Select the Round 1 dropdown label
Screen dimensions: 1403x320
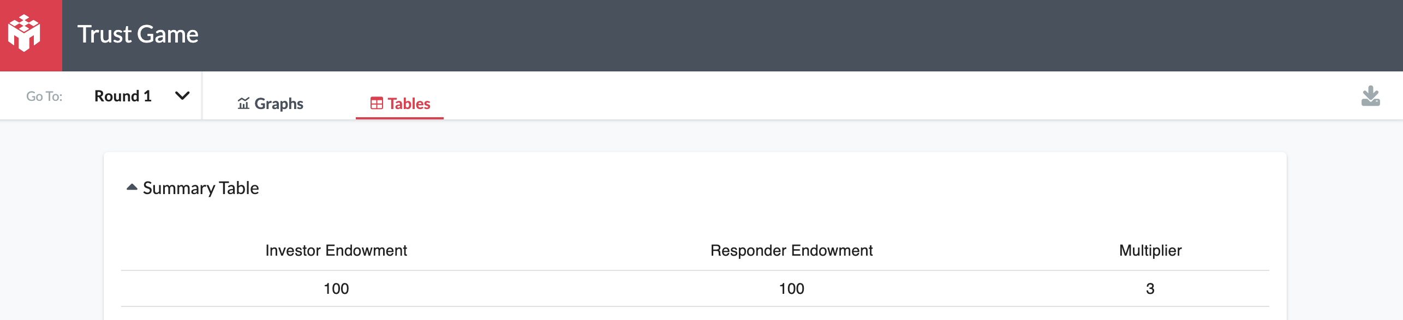pos(123,96)
